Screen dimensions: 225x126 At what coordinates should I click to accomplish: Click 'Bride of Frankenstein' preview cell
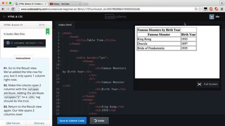point(159,48)
